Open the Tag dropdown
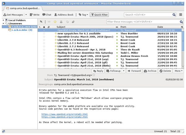186x135 pixels. click(83, 15)
